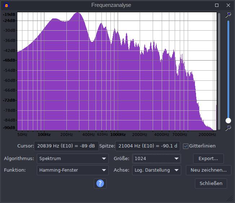This screenshot has width=235, height=203.
Task: Open the blue help question mark
Action: pos(100,184)
